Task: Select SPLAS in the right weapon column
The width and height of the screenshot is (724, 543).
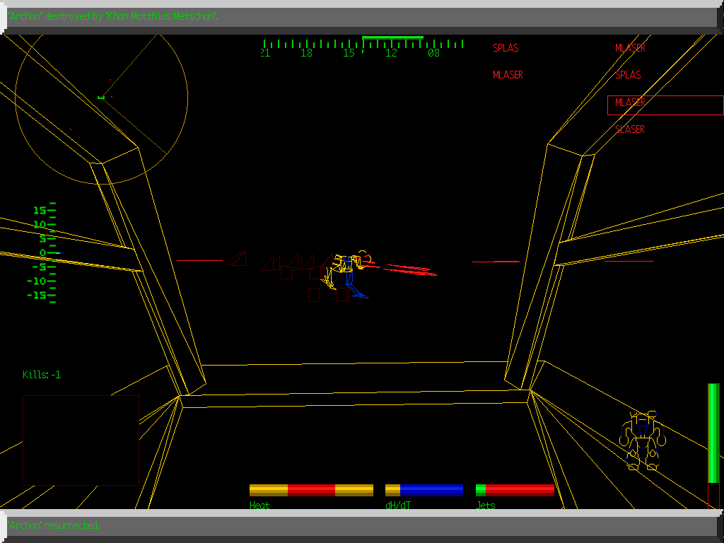Action: click(x=628, y=75)
